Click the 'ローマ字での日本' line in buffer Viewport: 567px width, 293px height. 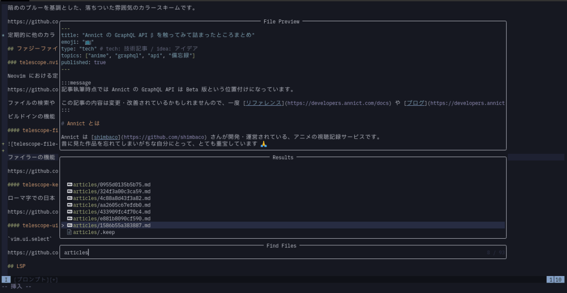(x=31, y=198)
